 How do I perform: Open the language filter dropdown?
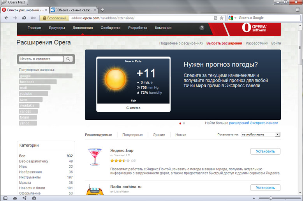click(260, 135)
